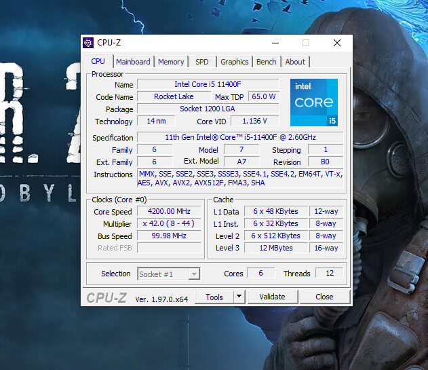This screenshot has height=370, width=428.
Task: Click the Validate button
Action: click(271, 297)
